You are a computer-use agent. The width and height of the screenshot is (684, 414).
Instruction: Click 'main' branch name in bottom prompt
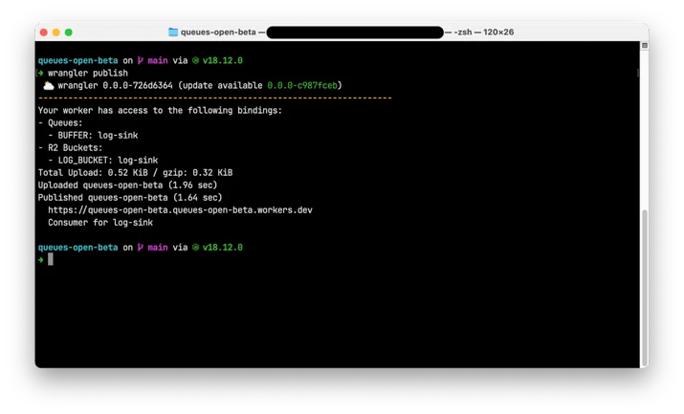[x=158, y=248]
